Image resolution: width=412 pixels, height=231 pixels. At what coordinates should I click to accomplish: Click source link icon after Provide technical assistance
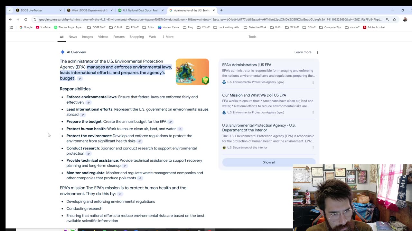(125, 166)
